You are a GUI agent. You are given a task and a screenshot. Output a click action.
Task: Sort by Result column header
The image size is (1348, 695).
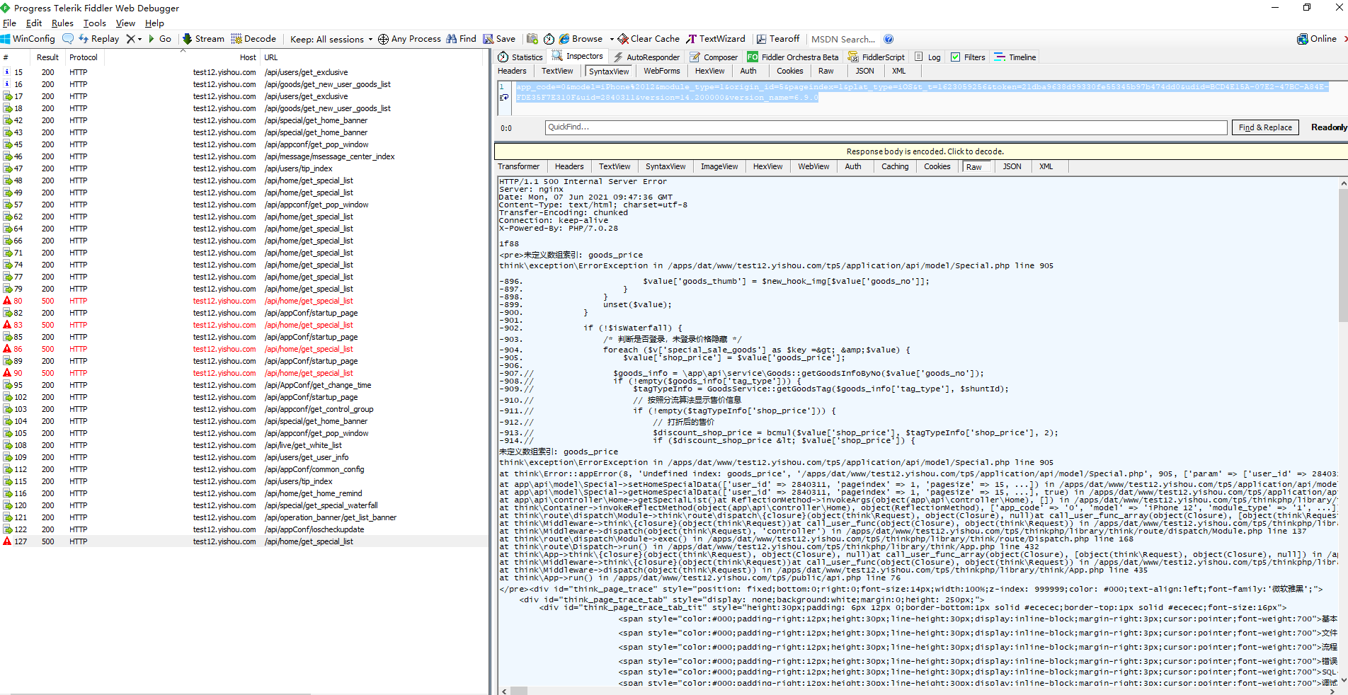pyautogui.click(x=47, y=57)
